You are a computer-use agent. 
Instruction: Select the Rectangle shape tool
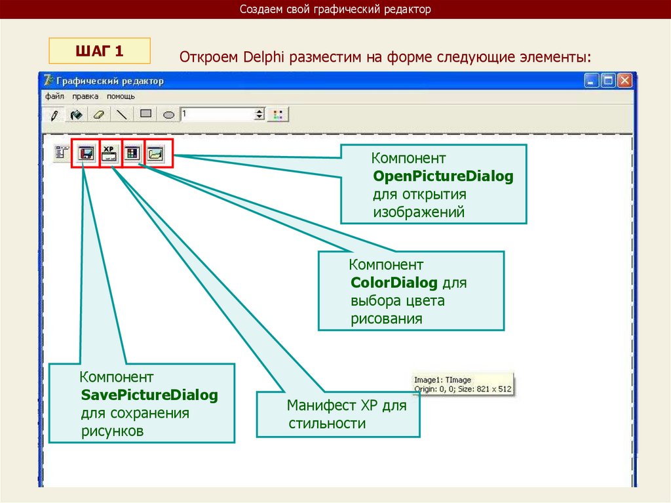pyautogui.click(x=145, y=114)
